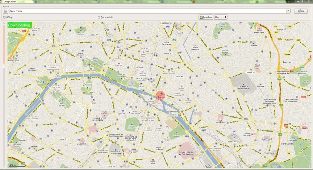Viewport: 313px width, 170px height.
Task: Click the pink Paris center marker
Action: pos(160,96)
